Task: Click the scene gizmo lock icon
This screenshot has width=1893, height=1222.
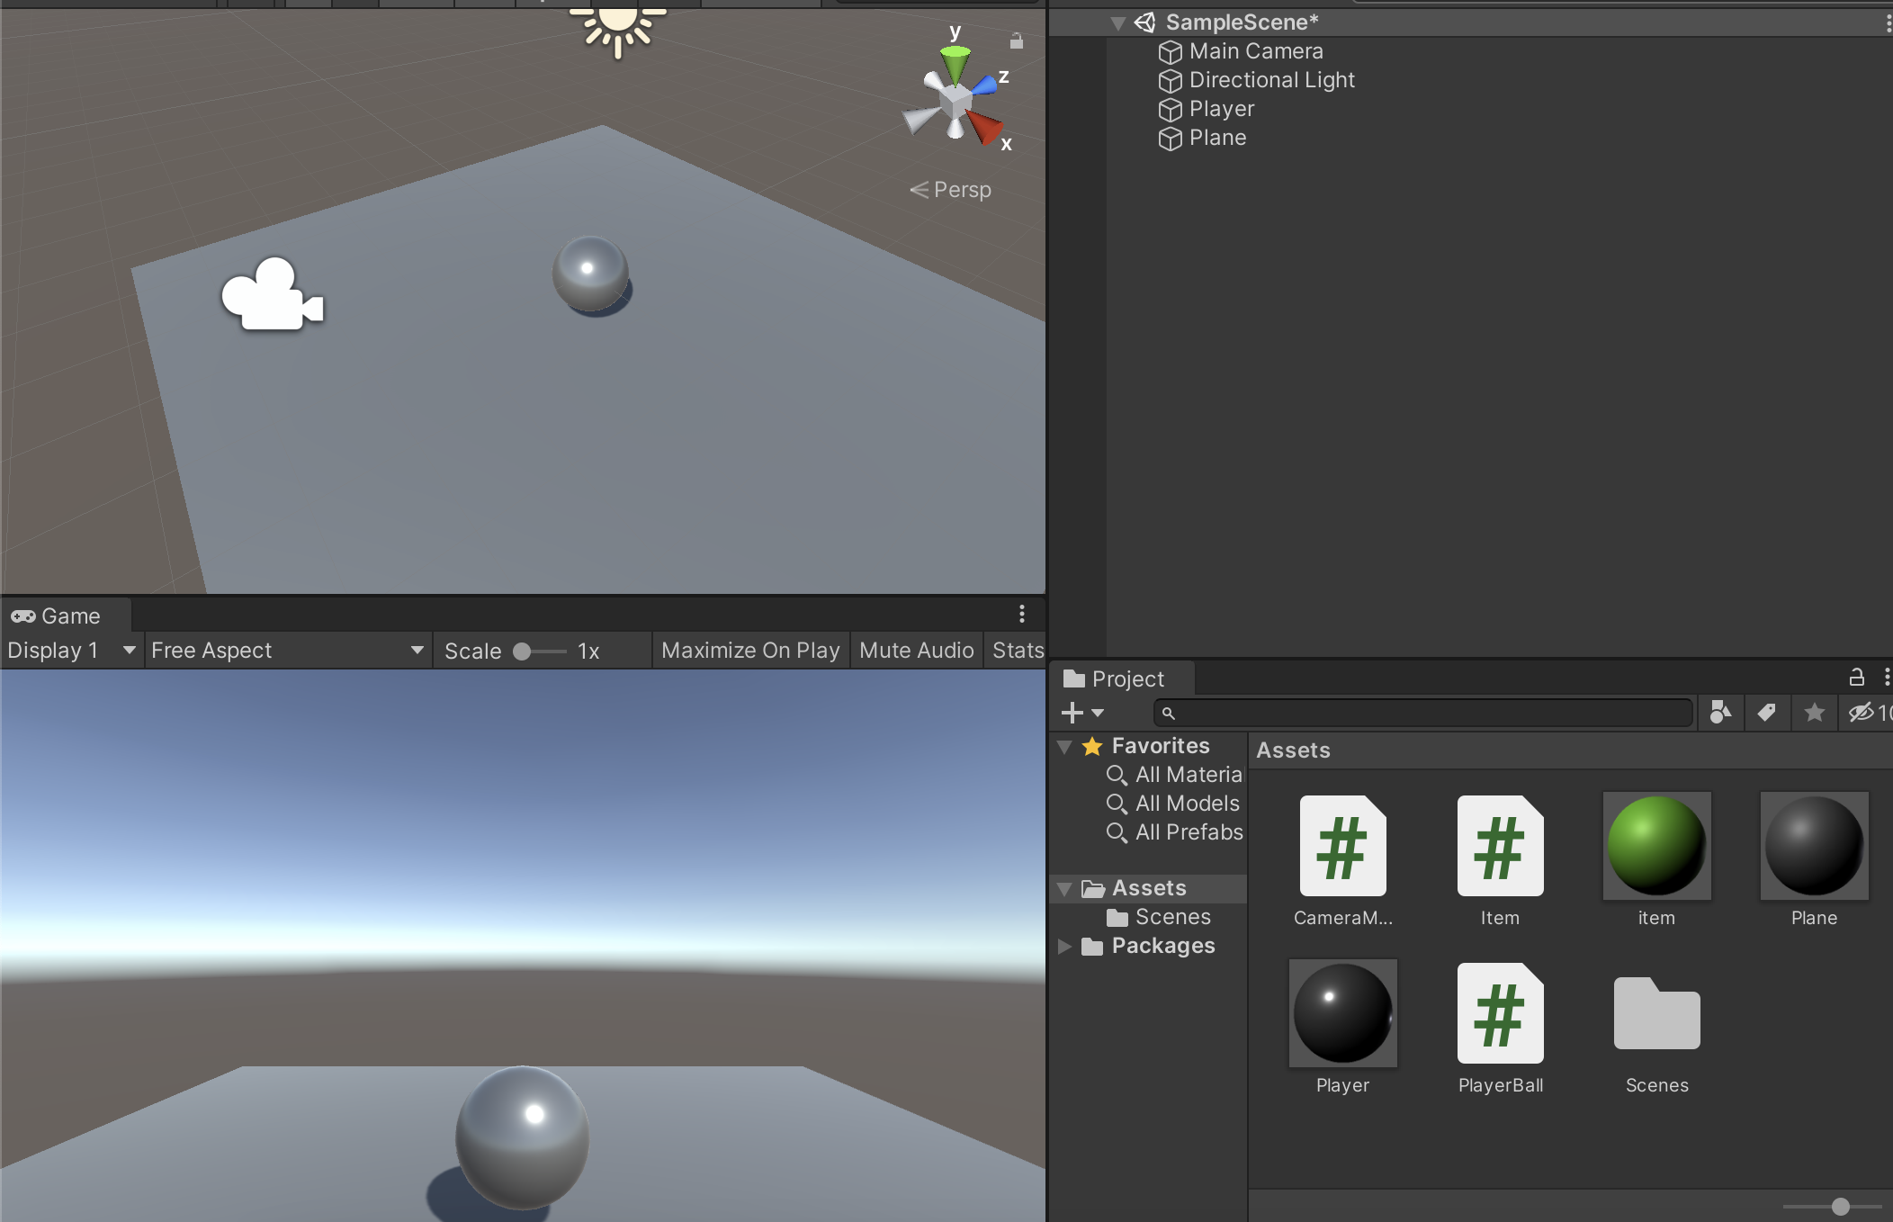Action: point(1016,40)
